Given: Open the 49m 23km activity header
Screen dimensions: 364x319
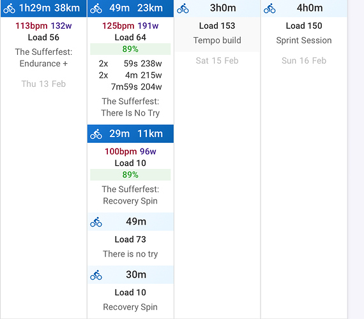Looking at the screenshot, I should pos(130,8).
